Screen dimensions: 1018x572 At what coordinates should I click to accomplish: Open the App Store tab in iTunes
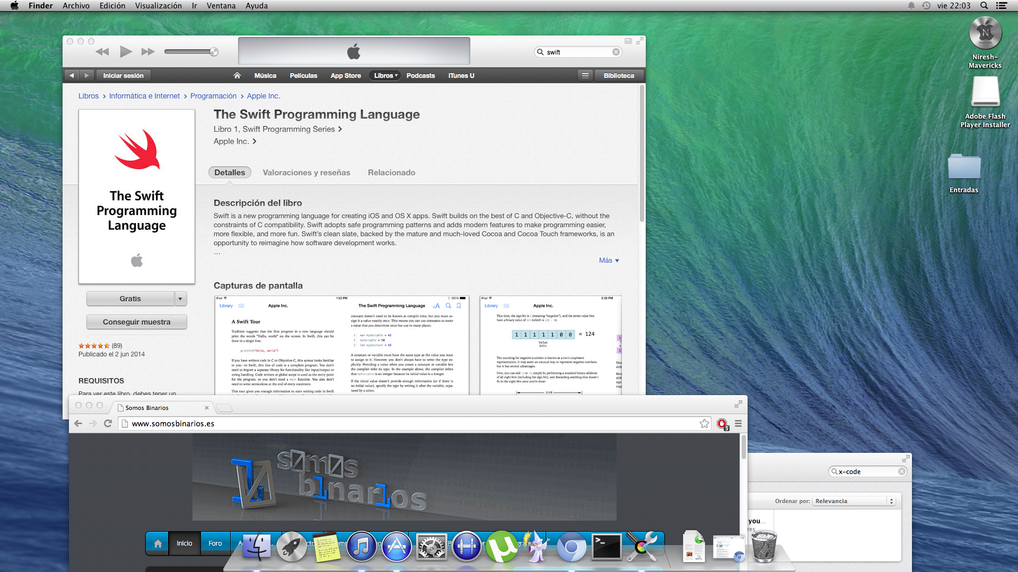[x=346, y=76]
